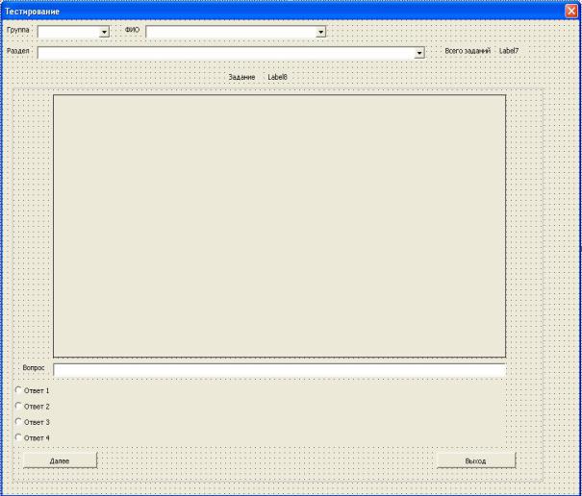The width and height of the screenshot is (582, 496).
Task: Click the Задание label
Action: click(241, 76)
